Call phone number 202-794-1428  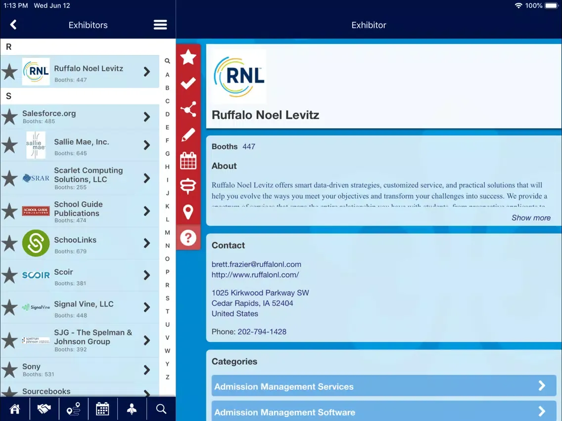(262, 332)
